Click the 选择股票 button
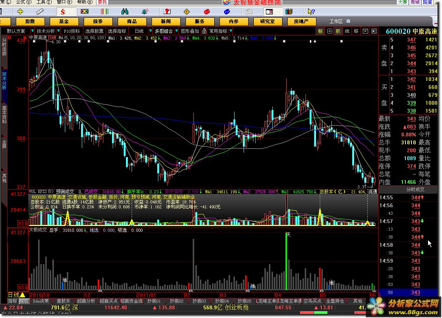This screenshot has width=442, height=318. pos(94,31)
